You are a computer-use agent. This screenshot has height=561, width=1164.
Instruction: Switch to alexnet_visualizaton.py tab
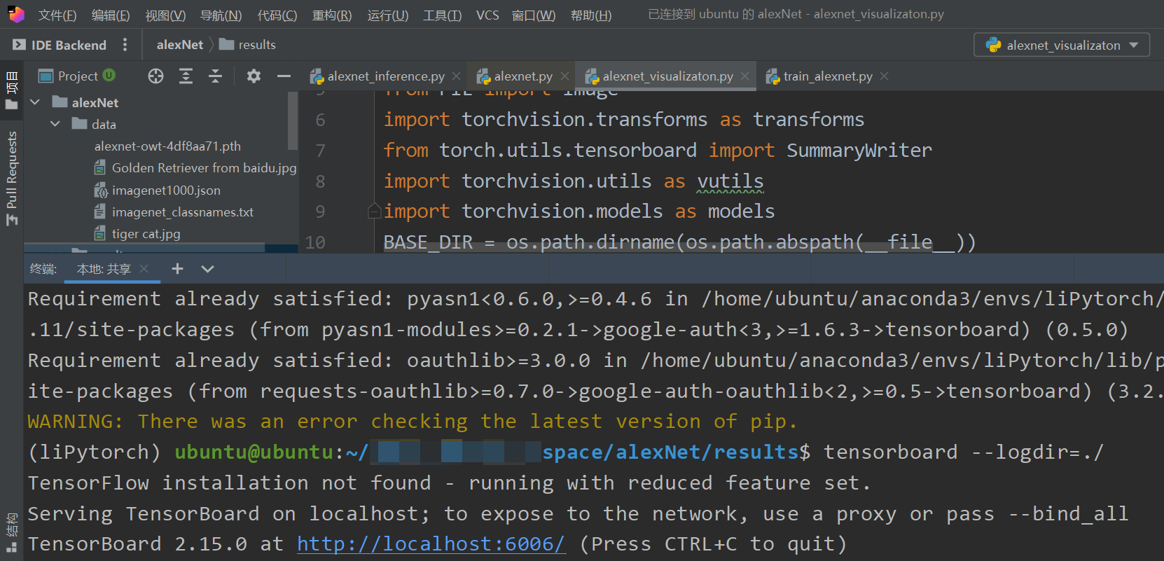coord(660,76)
